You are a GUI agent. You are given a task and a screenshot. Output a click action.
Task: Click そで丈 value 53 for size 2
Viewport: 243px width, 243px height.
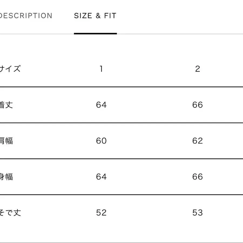[x=197, y=212]
